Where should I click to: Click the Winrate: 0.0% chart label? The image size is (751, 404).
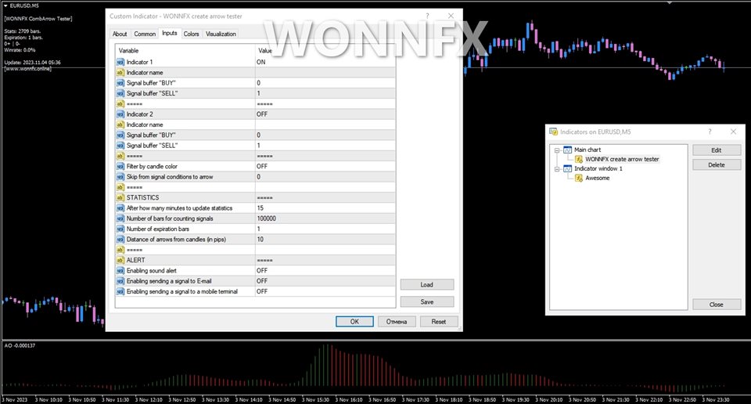[x=20, y=50]
